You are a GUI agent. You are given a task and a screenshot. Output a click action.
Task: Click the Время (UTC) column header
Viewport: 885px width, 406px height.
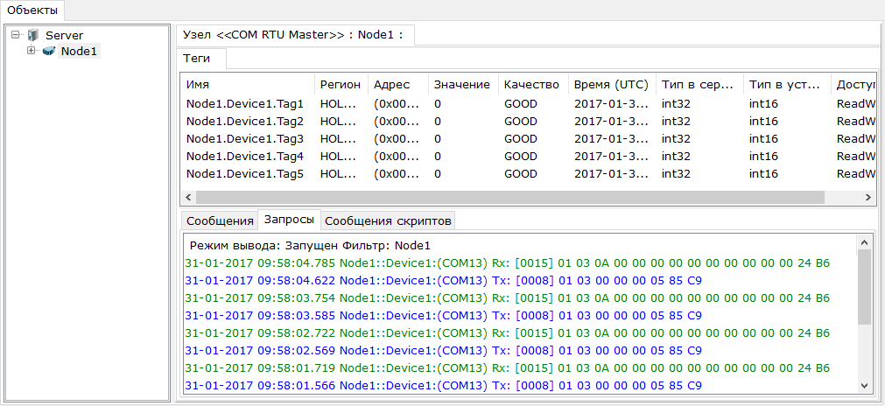(610, 85)
